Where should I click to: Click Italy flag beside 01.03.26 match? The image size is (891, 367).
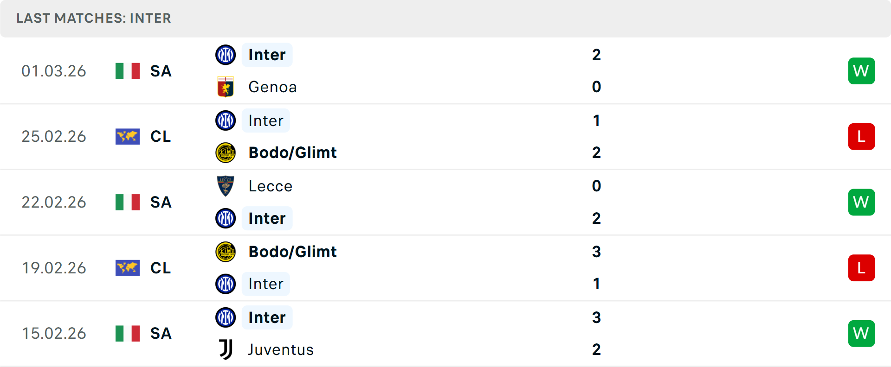[x=128, y=71]
